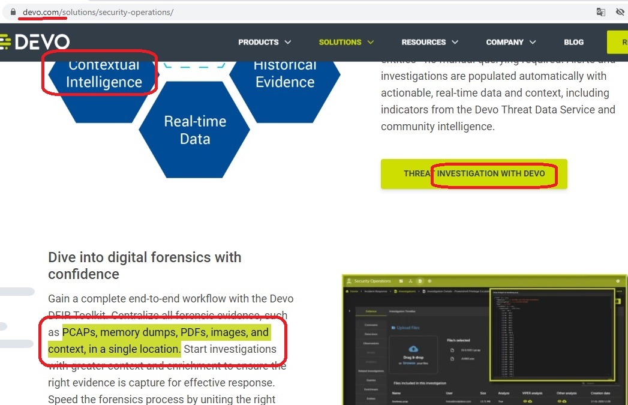
Task: Open the SOLUTIONS menu
Action: (x=340, y=42)
